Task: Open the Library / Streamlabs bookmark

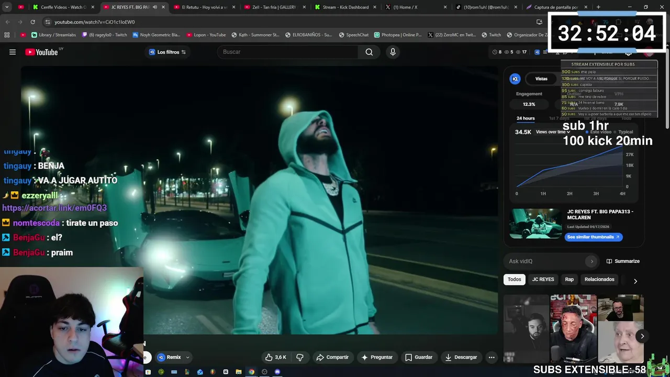Action: pyautogui.click(x=53, y=35)
